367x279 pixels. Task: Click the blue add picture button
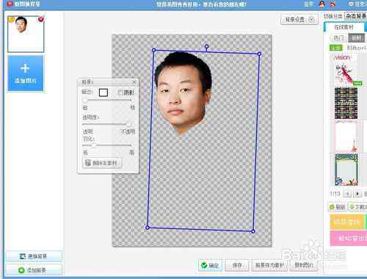(26, 73)
